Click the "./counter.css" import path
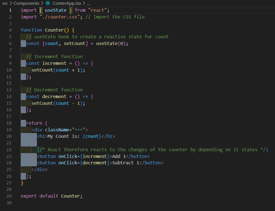 click(60, 17)
